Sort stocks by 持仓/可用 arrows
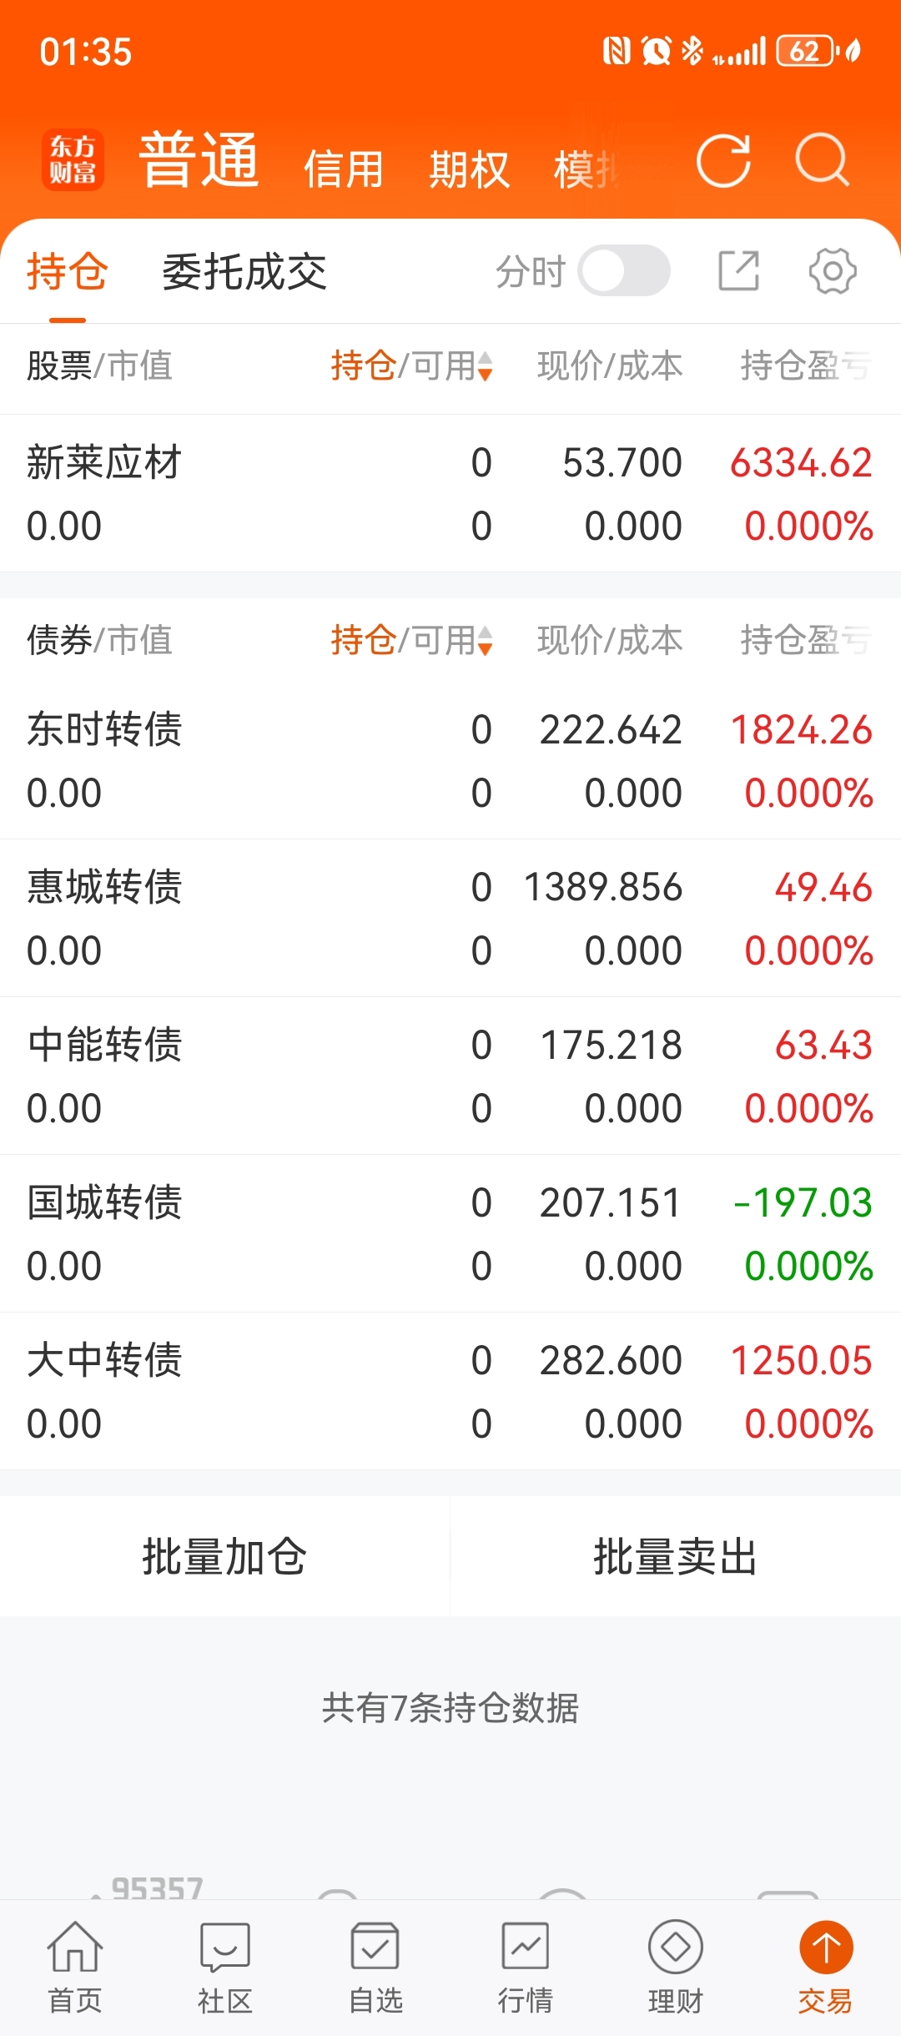Viewport: 901px width, 2036px height. [486, 366]
